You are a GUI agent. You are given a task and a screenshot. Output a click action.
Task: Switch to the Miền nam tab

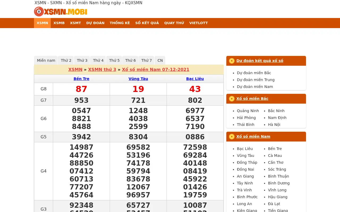pos(46,60)
